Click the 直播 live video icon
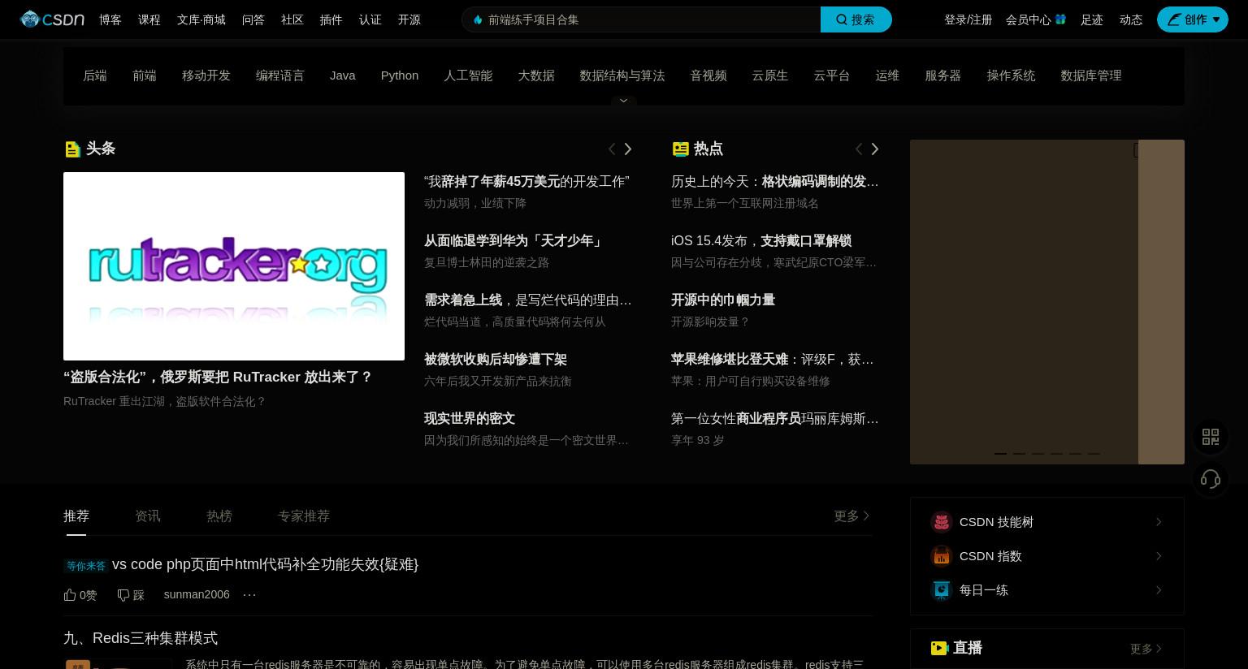The height and width of the screenshot is (669, 1248). tap(939, 648)
